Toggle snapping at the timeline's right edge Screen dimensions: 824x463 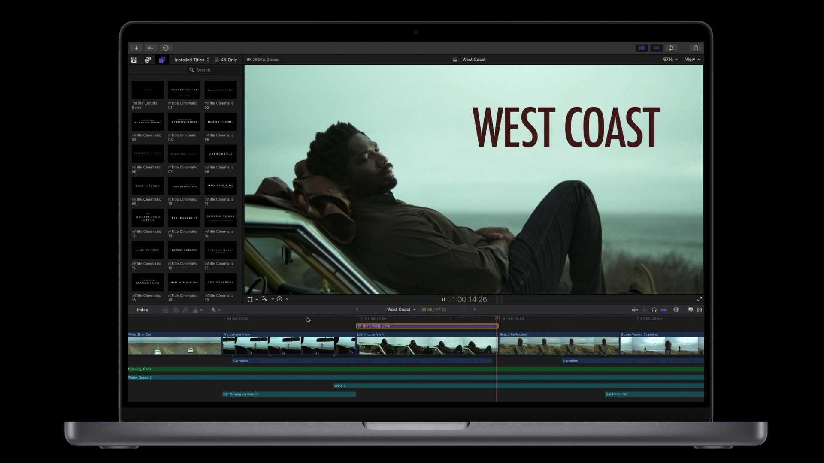(700, 310)
